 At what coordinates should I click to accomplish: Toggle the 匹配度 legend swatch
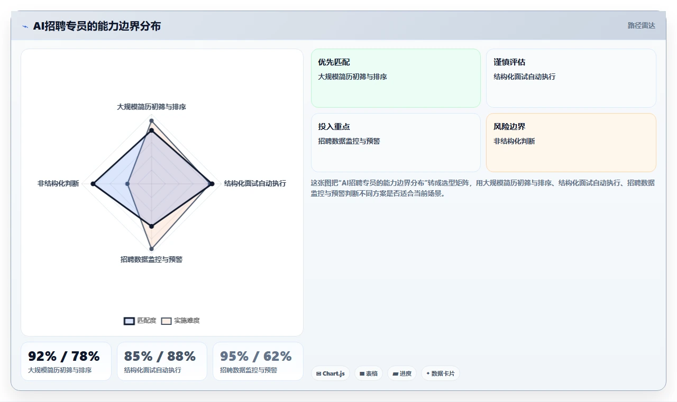(x=130, y=321)
